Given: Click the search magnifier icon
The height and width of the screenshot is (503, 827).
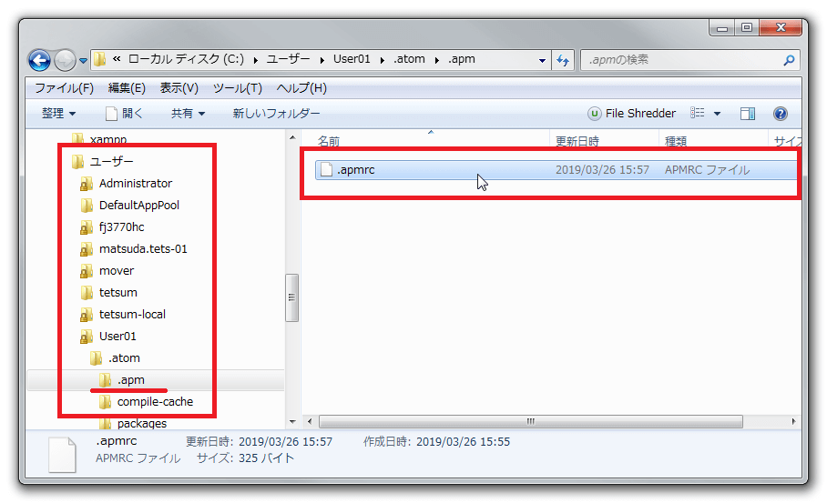Looking at the screenshot, I should click(789, 61).
